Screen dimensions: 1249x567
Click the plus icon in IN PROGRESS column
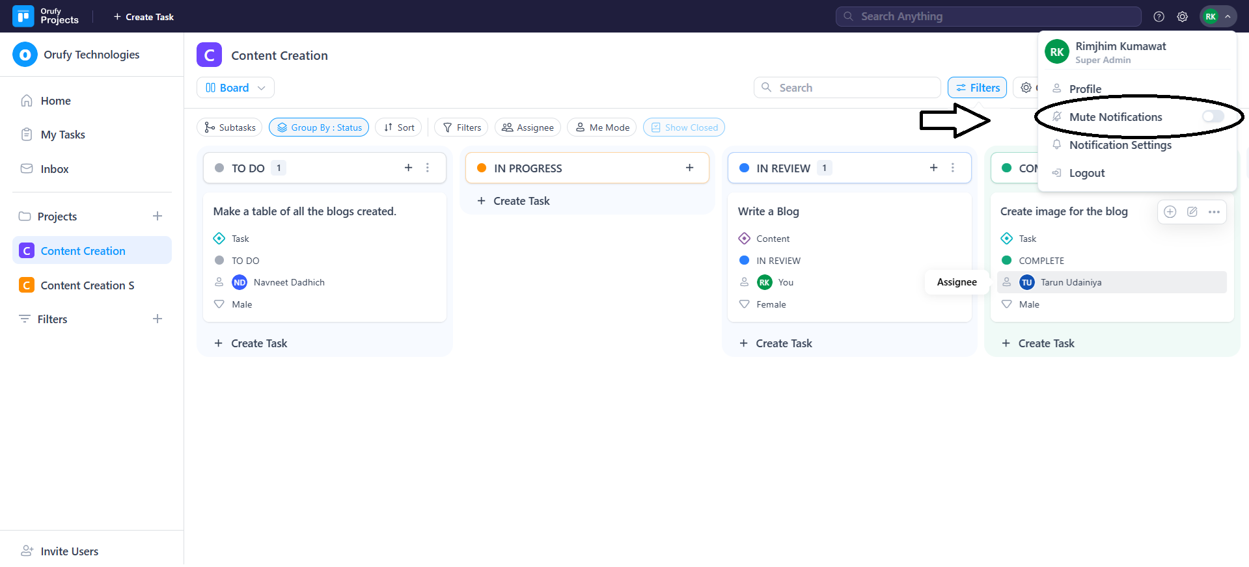(689, 168)
